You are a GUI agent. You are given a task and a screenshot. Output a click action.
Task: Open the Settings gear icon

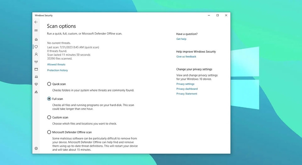click(36, 148)
